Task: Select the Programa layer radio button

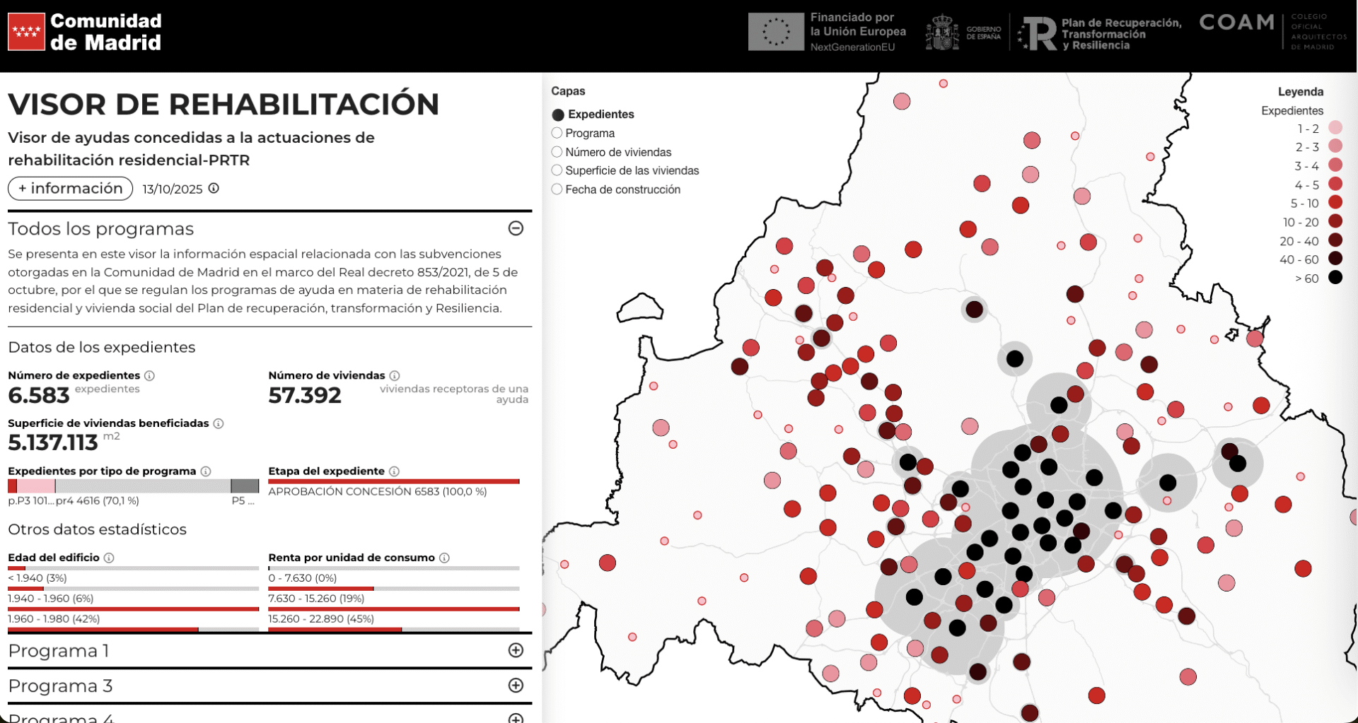Action: 557,133
